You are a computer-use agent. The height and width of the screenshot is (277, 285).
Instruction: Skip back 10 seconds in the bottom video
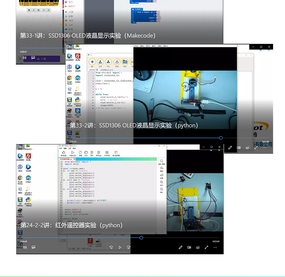click(111, 247)
